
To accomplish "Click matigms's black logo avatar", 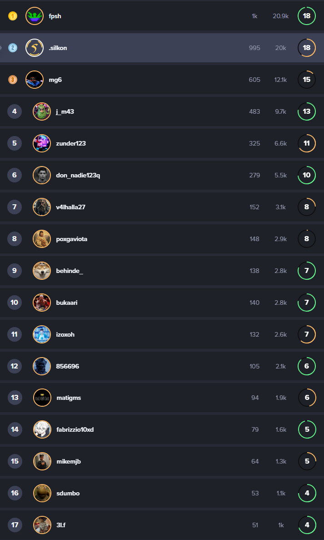I will (42, 398).
